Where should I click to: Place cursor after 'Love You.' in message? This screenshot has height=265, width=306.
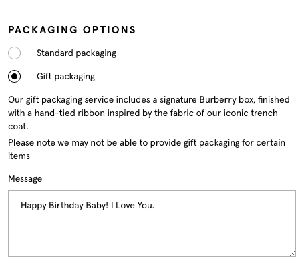point(154,206)
